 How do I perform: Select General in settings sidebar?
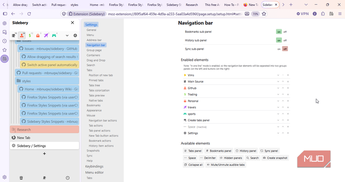[x=92, y=30]
